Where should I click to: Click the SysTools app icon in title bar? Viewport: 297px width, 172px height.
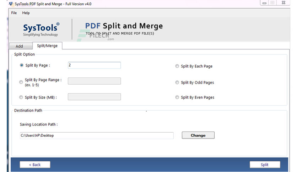11,4
